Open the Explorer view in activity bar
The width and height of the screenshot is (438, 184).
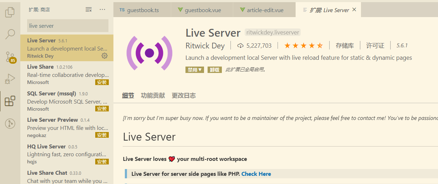pos(10,12)
